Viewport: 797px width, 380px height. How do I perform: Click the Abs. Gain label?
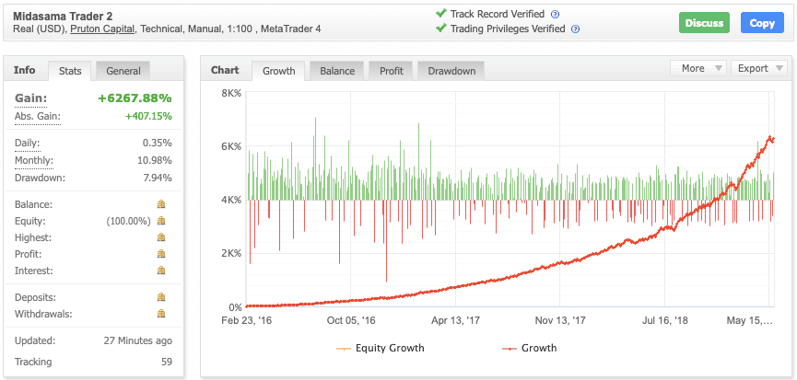click(37, 116)
